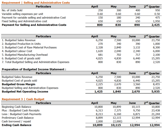
Task: Select the '4. Budgeted Labour Cost' label
Action: [17, 51]
